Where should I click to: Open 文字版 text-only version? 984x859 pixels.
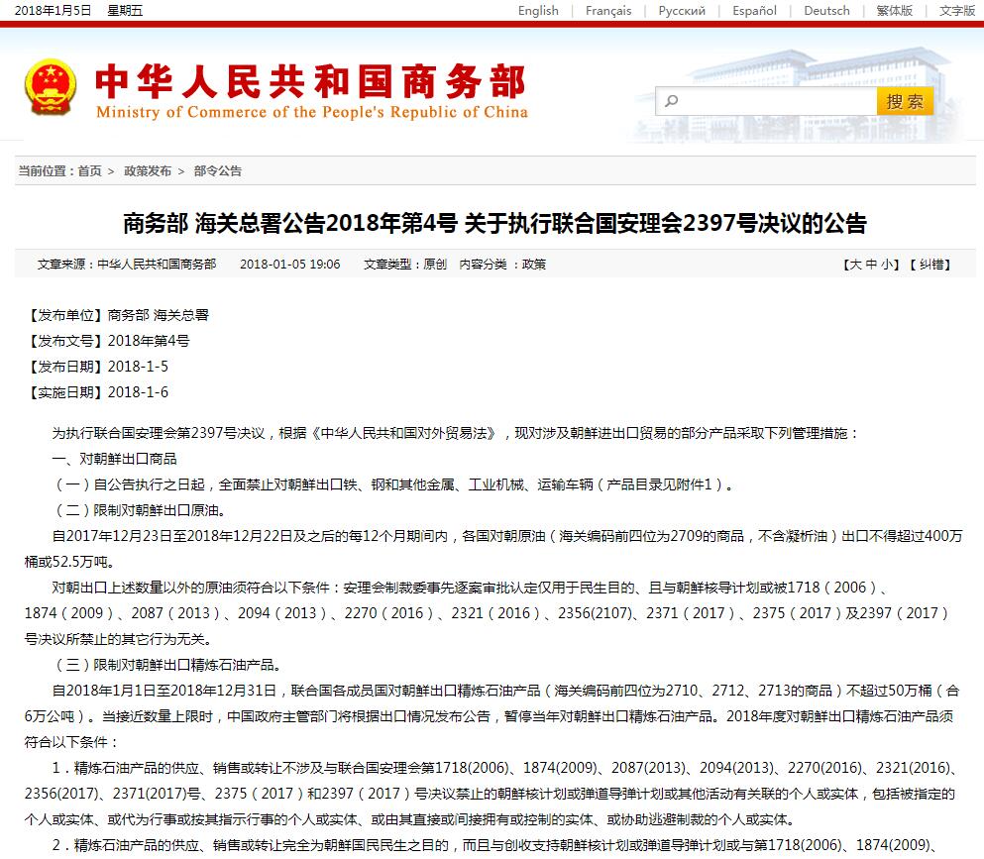pyautogui.click(x=957, y=11)
